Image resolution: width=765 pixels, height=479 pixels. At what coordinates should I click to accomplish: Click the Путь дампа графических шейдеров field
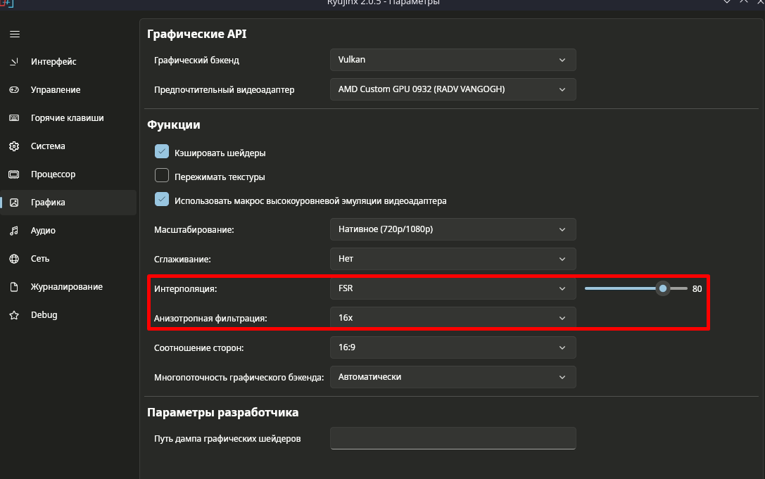pyautogui.click(x=453, y=438)
